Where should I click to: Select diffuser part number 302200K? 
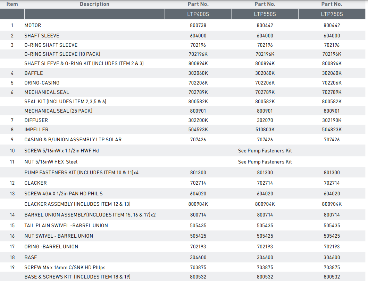pyautogui.click(x=198, y=120)
